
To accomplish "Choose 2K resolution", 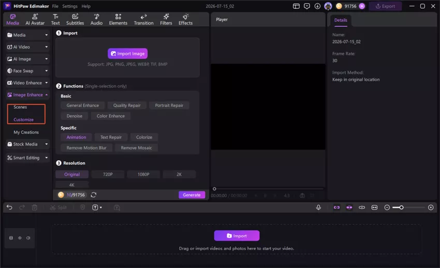I will point(179,174).
